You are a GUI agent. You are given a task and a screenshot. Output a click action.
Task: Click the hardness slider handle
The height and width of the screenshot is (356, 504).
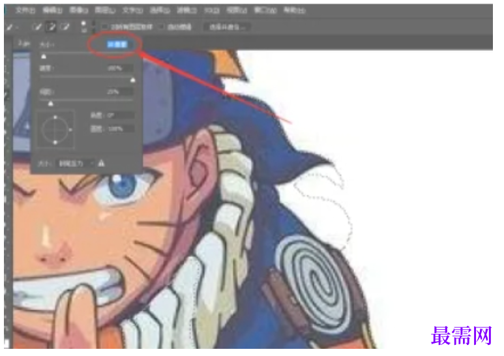pyautogui.click(x=133, y=80)
